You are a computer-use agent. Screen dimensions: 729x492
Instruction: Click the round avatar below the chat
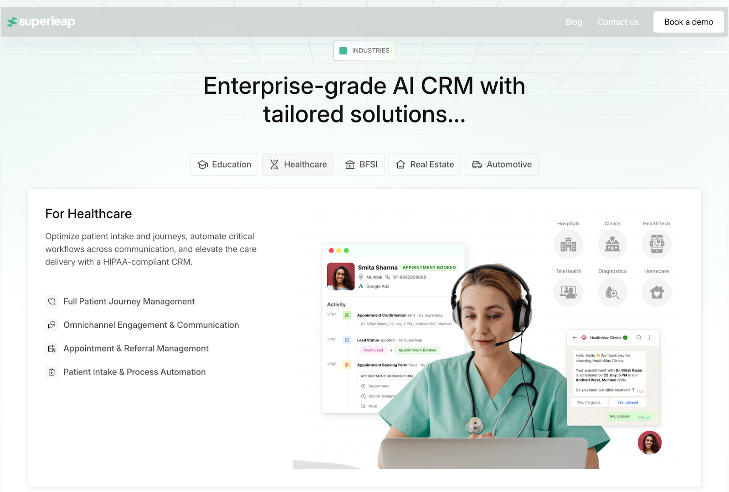point(650,443)
